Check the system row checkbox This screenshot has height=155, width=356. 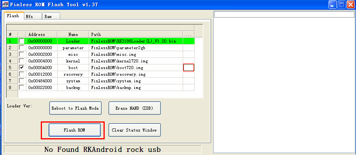pyautogui.click(x=22, y=81)
